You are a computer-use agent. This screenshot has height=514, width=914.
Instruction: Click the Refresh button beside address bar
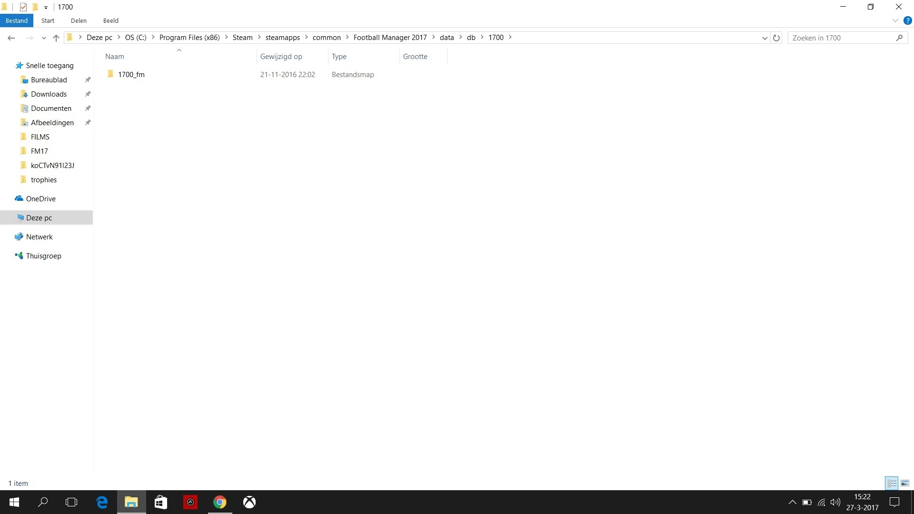pyautogui.click(x=776, y=38)
